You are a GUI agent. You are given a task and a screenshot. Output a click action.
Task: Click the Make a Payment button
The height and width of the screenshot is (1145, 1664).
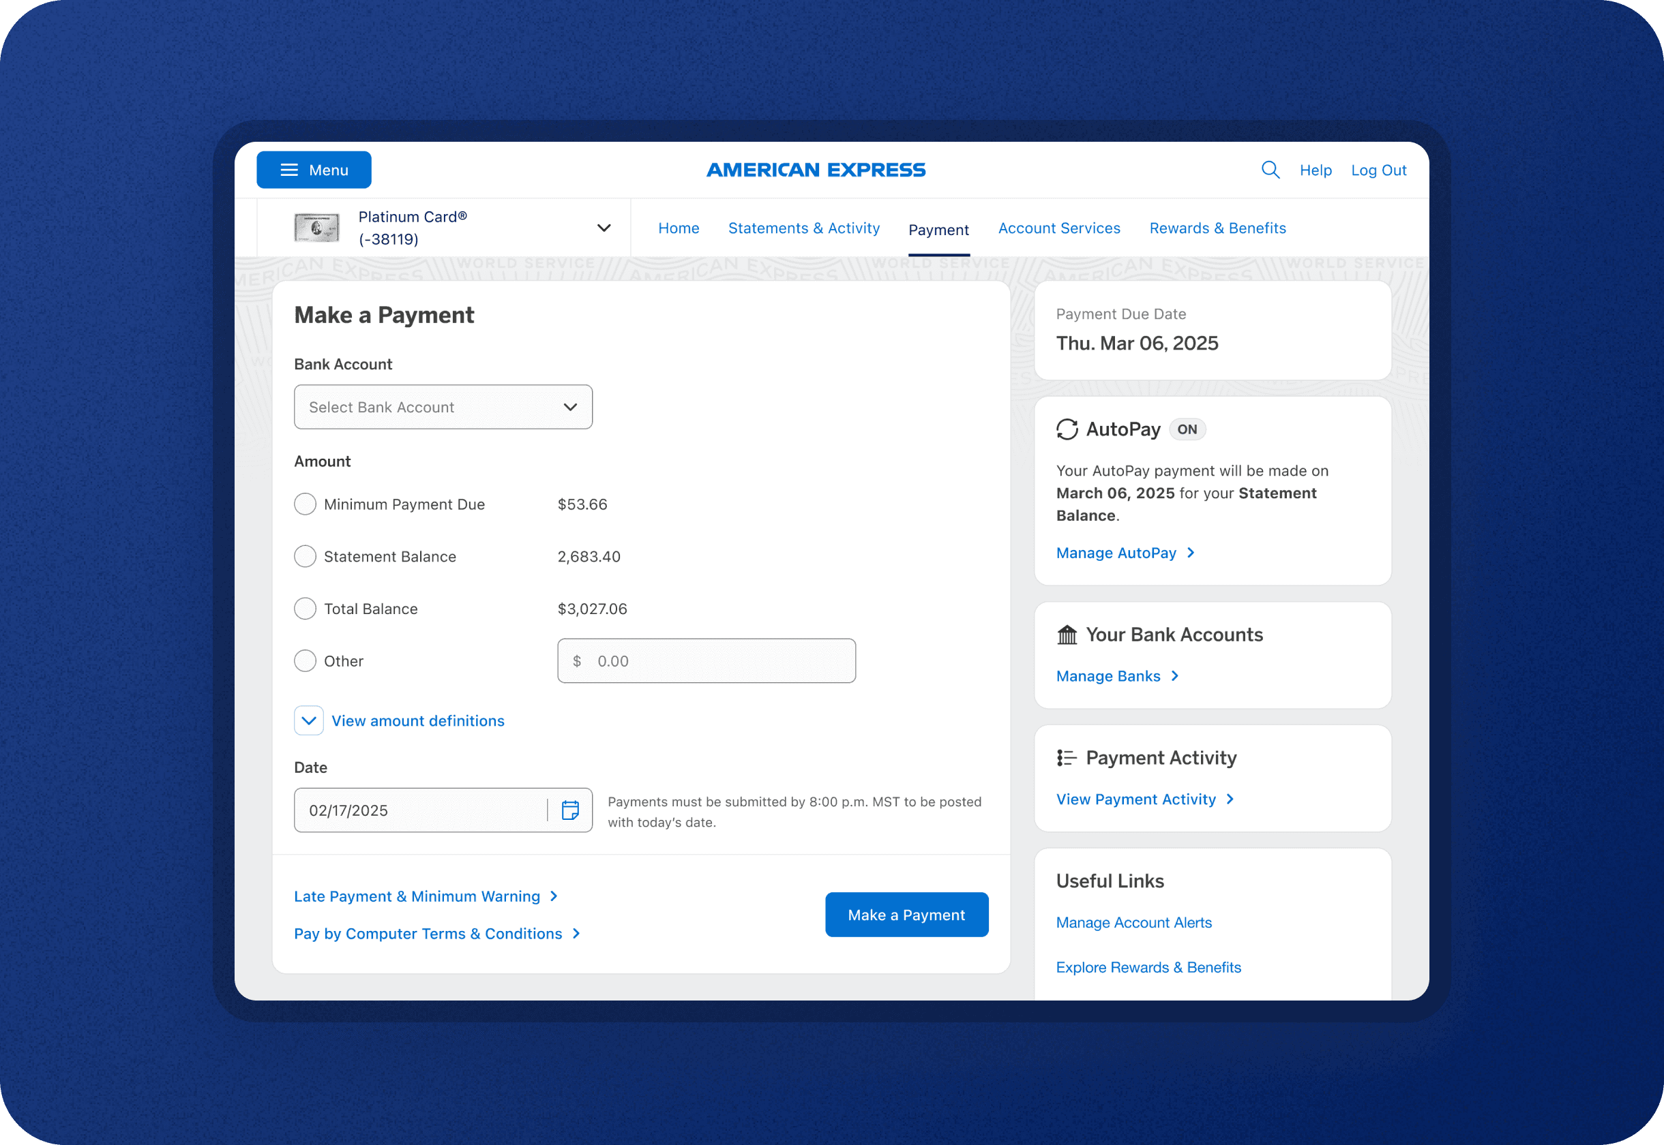(906, 915)
